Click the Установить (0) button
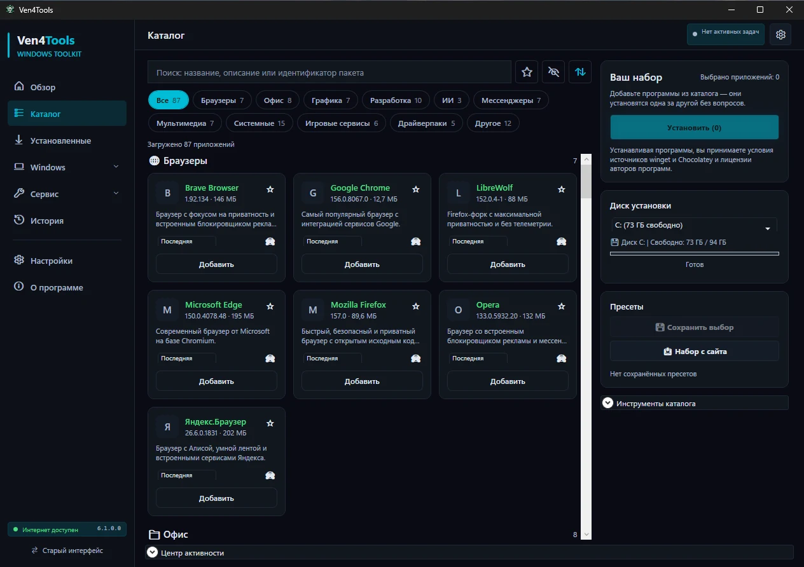The width and height of the screenshot is (804, 567). coord(694,127)
